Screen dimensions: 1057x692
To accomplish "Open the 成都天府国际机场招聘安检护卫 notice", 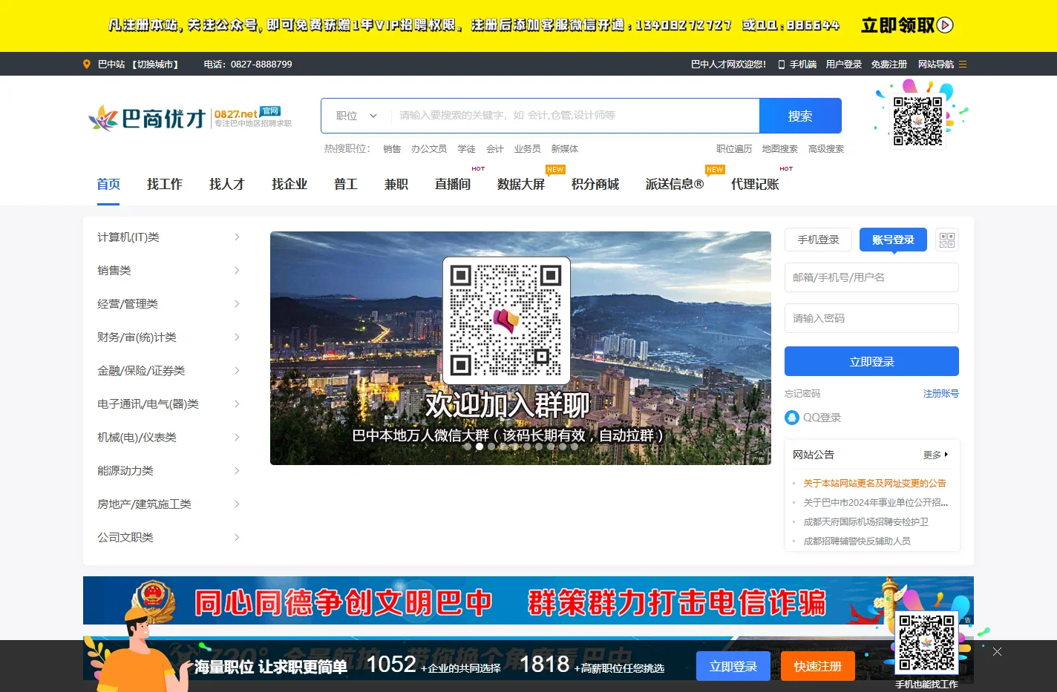I will pyautogui.click(x=865, y=522).
